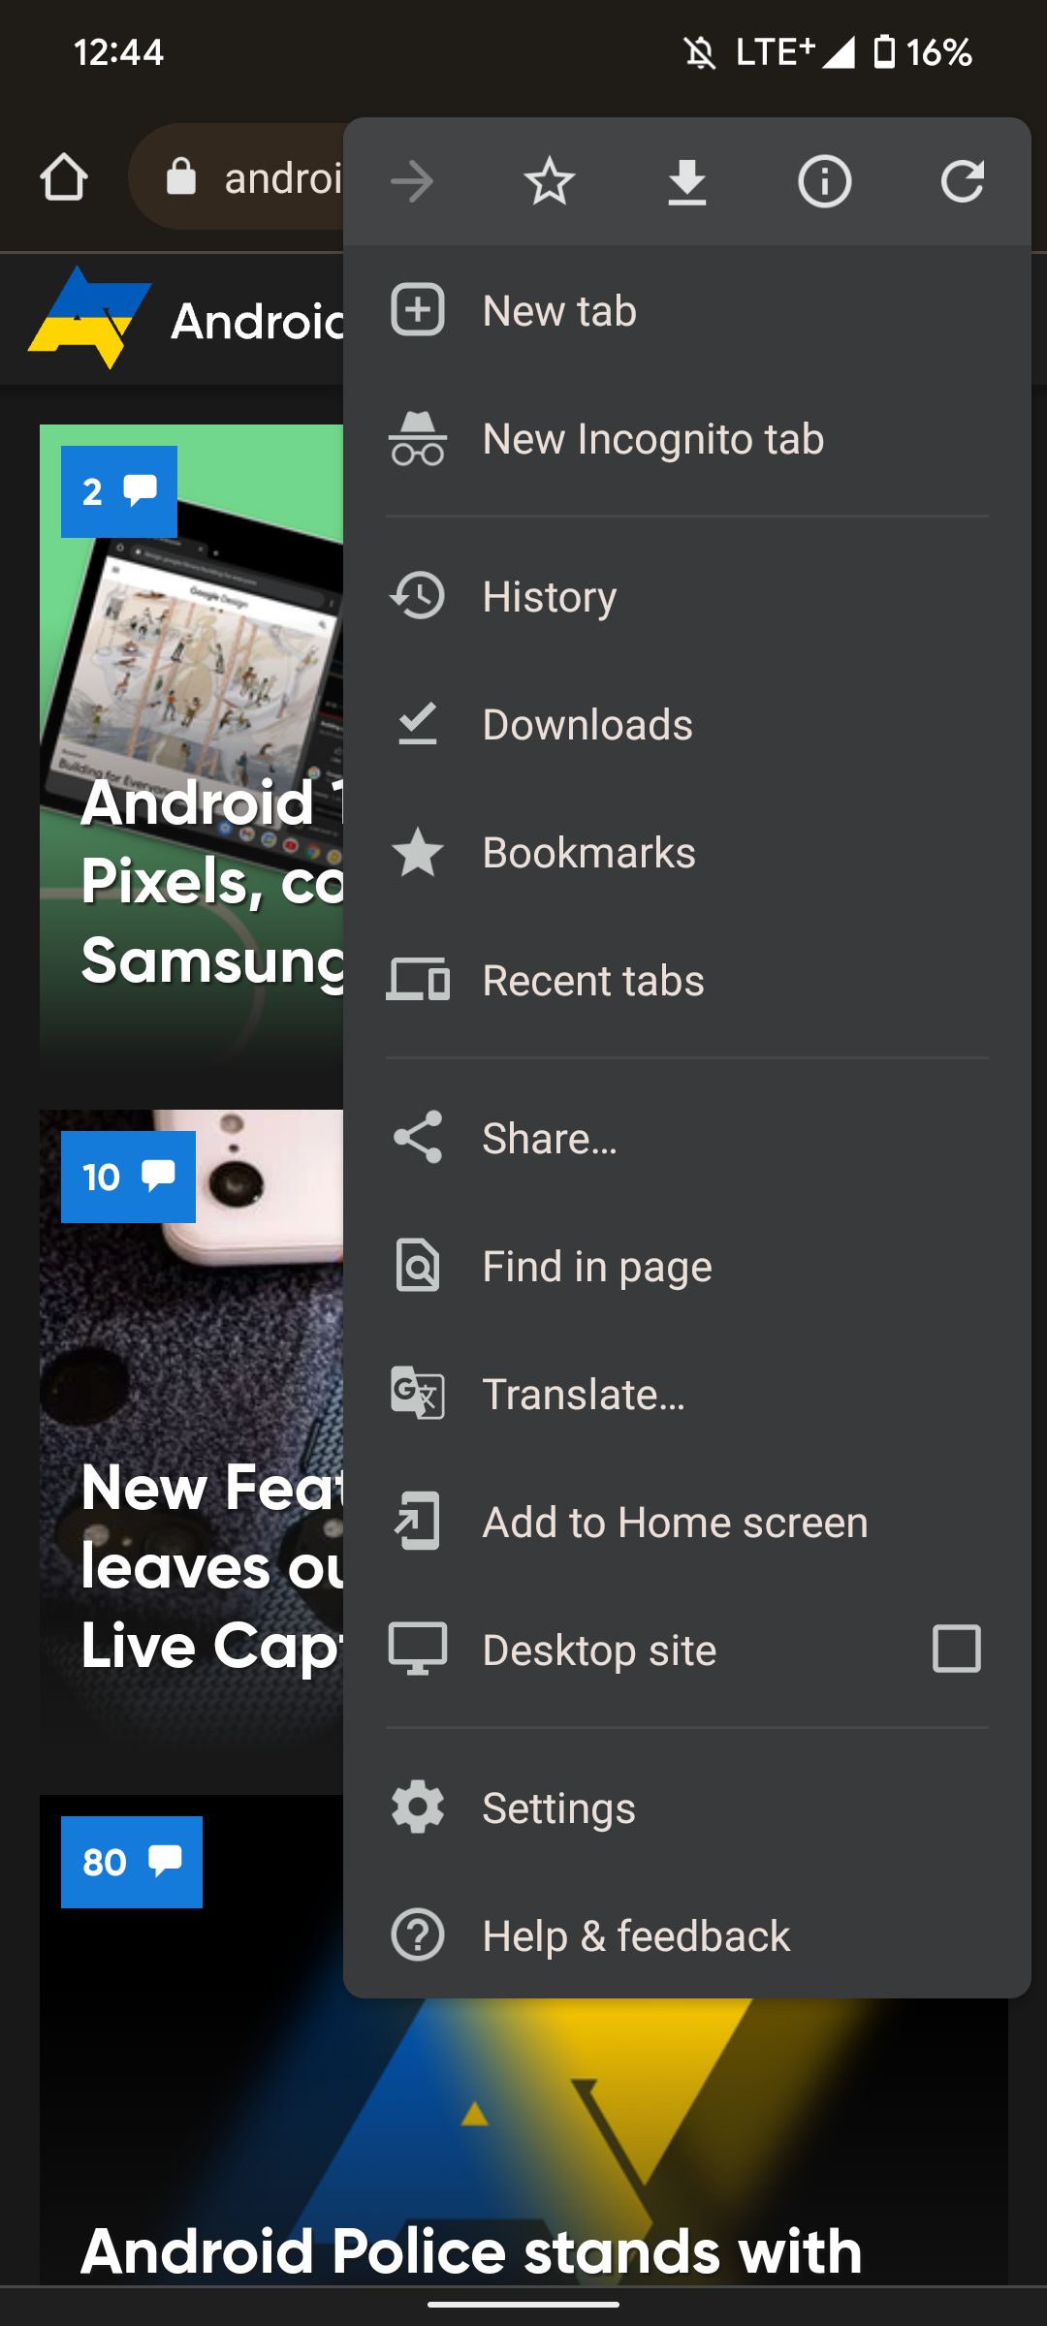Bookmark this page with the star icon
Viewport: 1047px width, 2326px height.
click(x=550, y=181)
